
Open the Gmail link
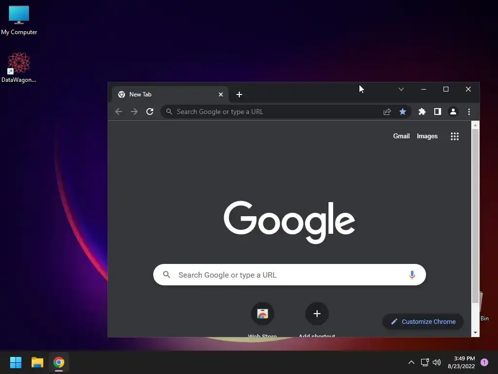pyautogui.click(x=401, y=136)
